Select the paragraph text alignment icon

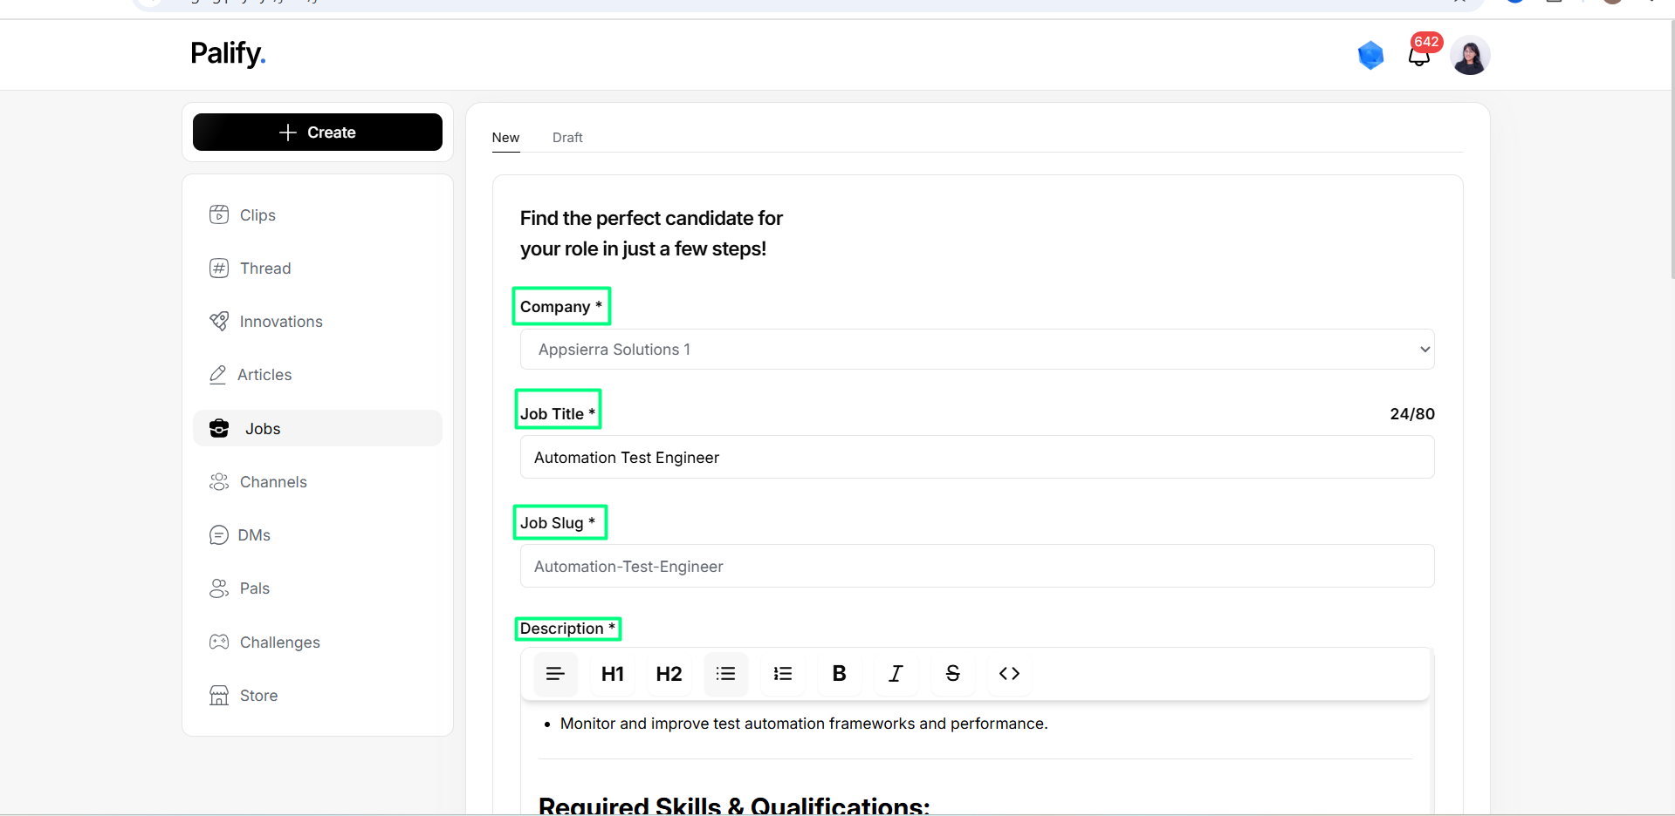tap(555, 674)
